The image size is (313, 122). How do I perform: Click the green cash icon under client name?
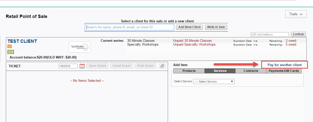point(10,52)
